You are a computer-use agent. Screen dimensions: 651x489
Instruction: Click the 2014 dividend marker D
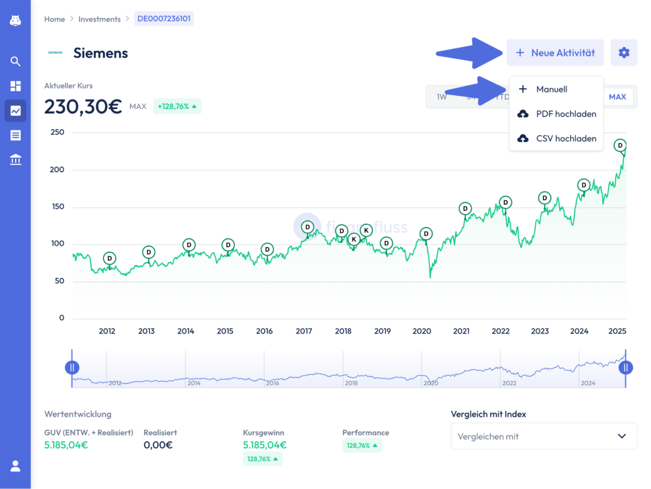click(x=189, y=245)
